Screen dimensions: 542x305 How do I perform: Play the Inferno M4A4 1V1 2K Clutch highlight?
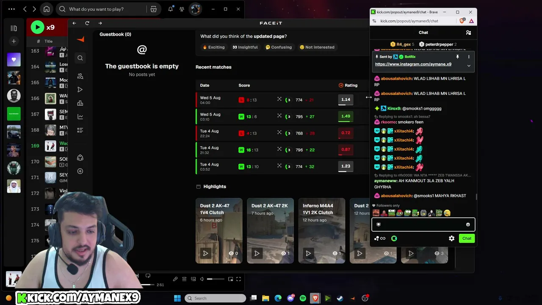(308, 253)
